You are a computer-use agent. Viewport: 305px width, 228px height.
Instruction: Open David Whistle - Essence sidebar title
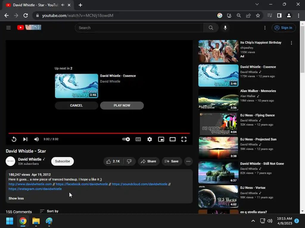click(258, 67)
